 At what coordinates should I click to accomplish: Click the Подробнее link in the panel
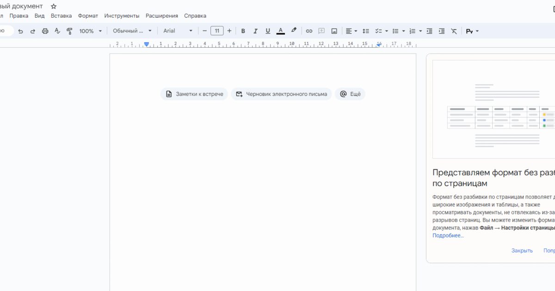[x=448, y=235]
